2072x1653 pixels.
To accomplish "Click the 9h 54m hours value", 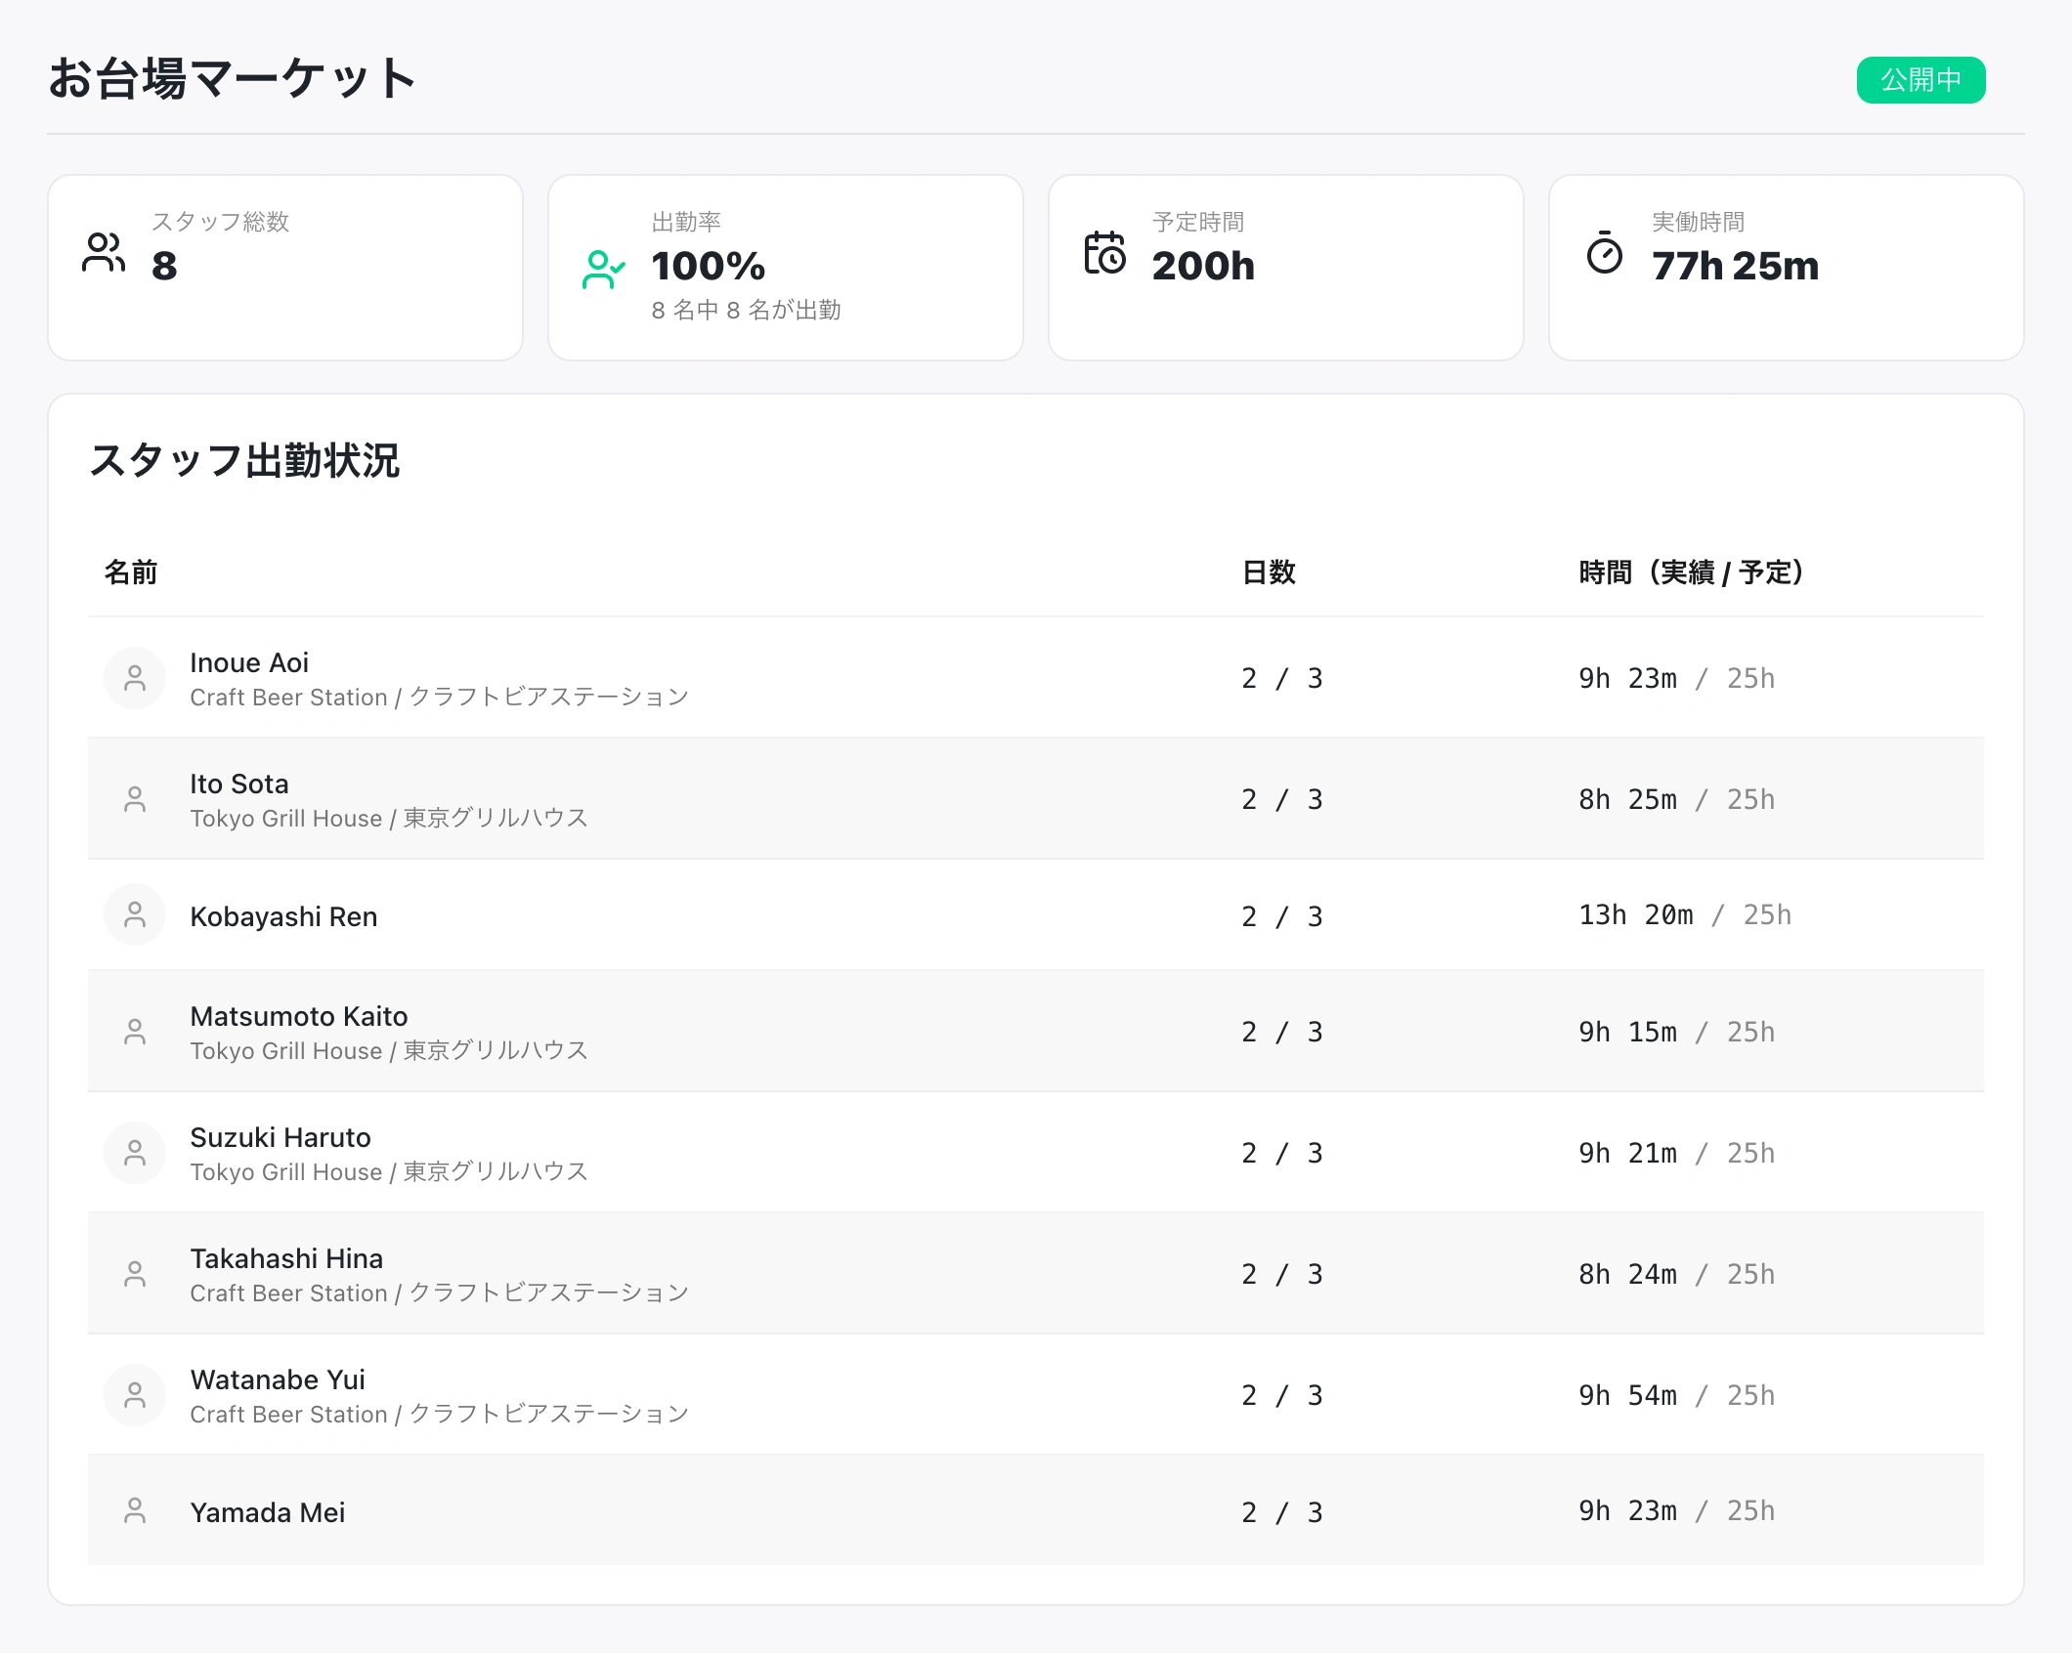I will [1627, 1395].
